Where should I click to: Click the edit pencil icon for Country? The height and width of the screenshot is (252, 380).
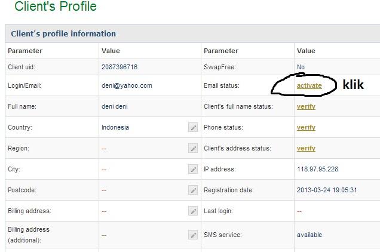click(x=193, y=127)
